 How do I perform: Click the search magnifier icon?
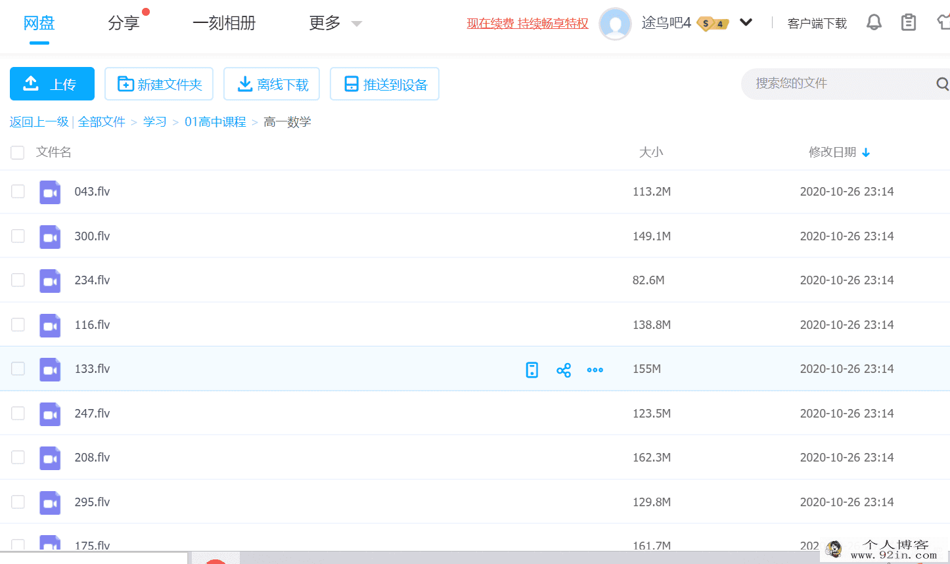[943, 84]
